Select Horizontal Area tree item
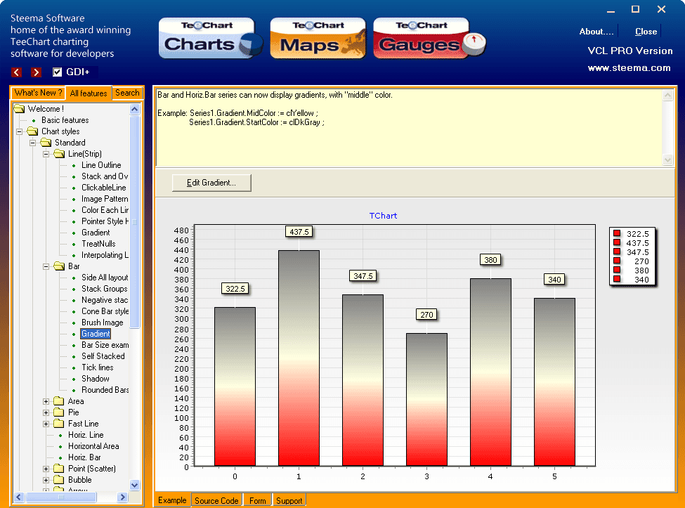 pos(93,446)
